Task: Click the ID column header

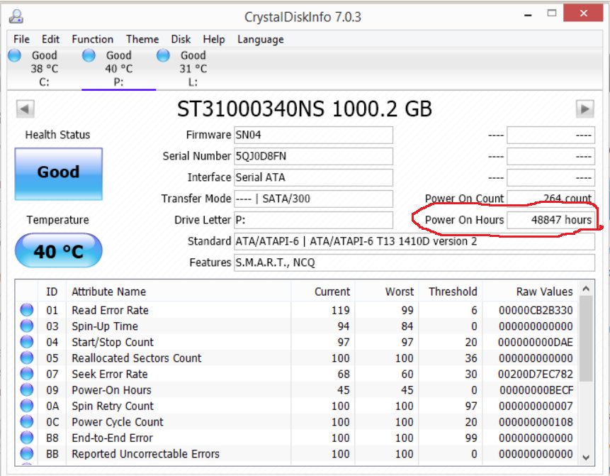Action: (x=52, y=292)
